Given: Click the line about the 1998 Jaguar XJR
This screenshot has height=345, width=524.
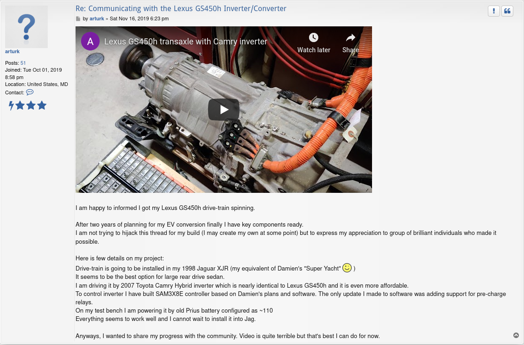Looking at the screenshot, I should pos(215,268).
